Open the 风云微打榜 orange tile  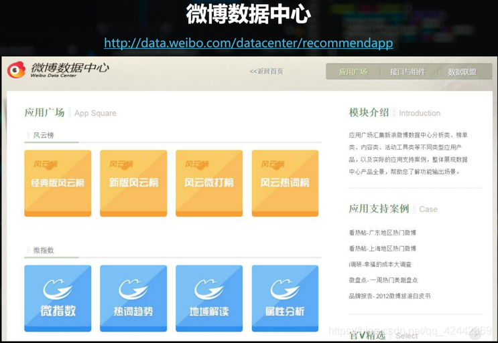click(209, 183)
